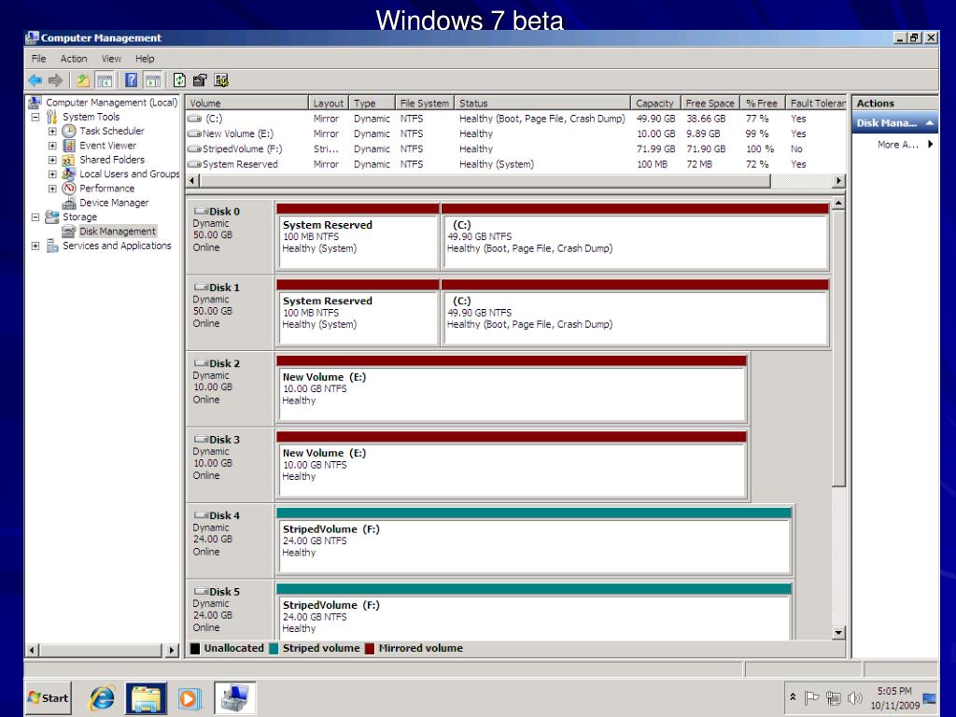This screenshot has height=717, width=956.
Task: Click the Computer Management taskbar button
Action: point(234,698)
